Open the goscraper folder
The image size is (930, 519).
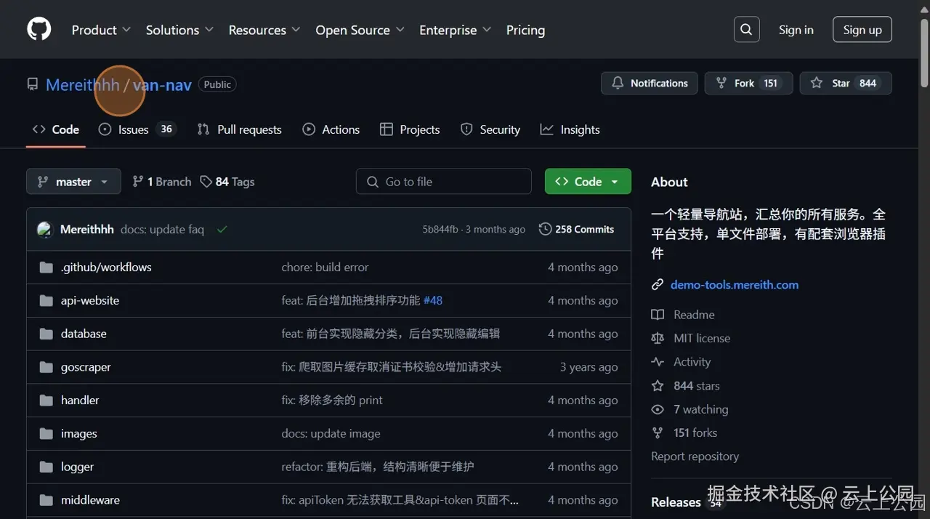click(x=86, y=368)
